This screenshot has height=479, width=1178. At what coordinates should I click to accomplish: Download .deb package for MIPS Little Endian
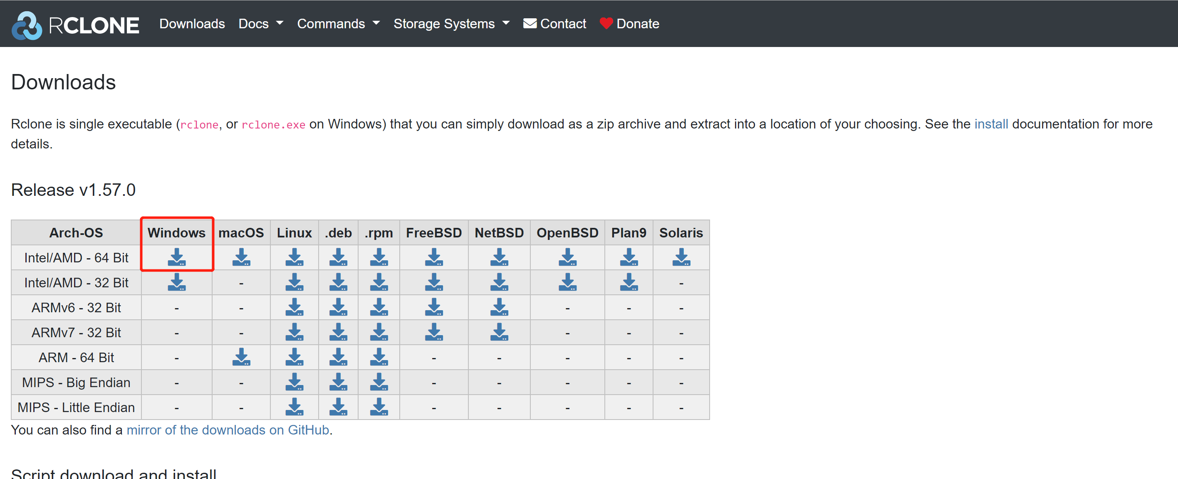tap(338, 407)
